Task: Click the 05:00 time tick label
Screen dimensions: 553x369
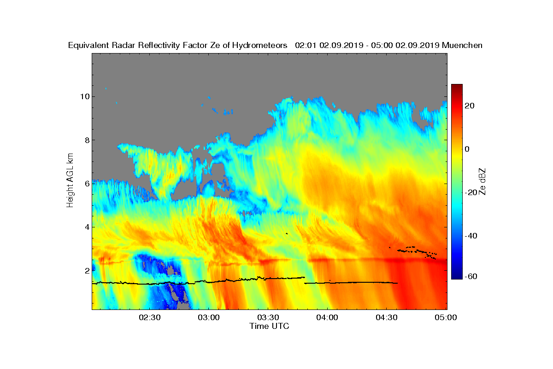Action: [446, 317]
